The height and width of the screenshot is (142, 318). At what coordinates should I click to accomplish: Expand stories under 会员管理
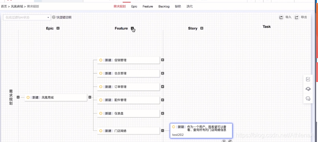tap(163, 73)
